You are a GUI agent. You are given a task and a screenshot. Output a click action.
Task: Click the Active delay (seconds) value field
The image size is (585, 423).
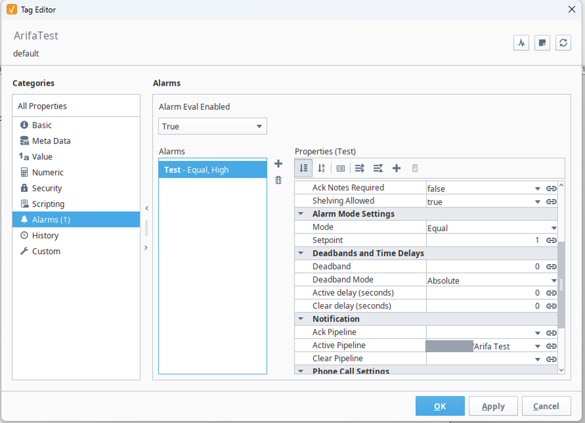[x=486, y=293]
